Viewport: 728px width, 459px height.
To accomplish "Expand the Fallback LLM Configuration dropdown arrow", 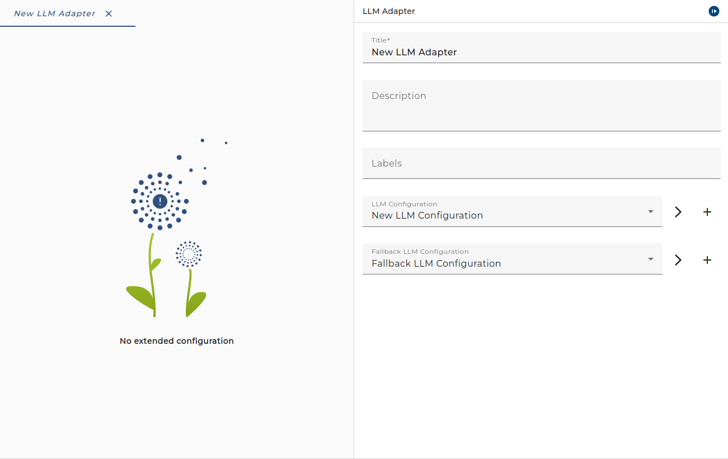I will click(651, 259).
